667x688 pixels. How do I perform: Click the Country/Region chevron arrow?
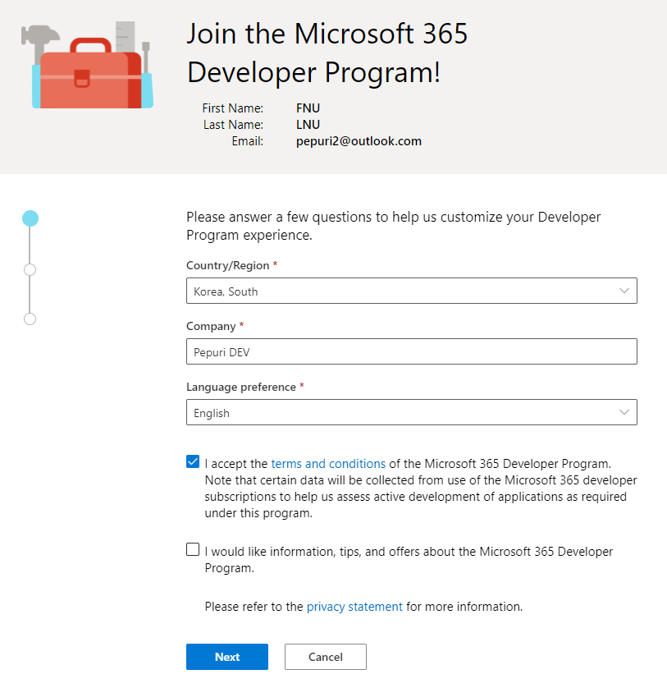click(x=624, y=291)
